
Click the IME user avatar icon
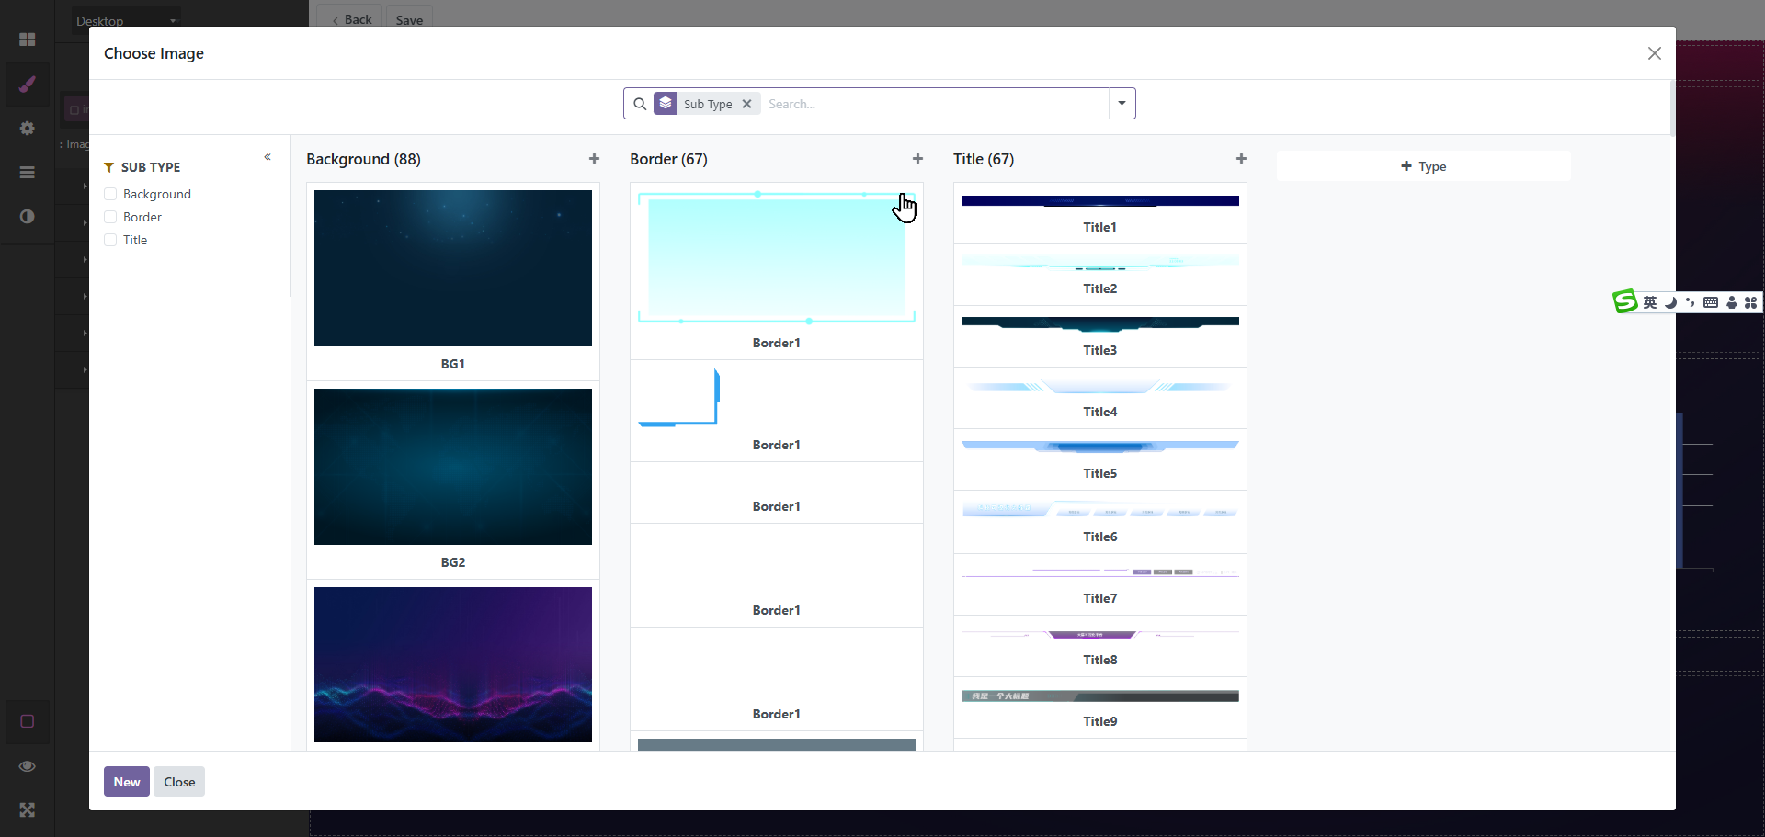point(1732,302)
